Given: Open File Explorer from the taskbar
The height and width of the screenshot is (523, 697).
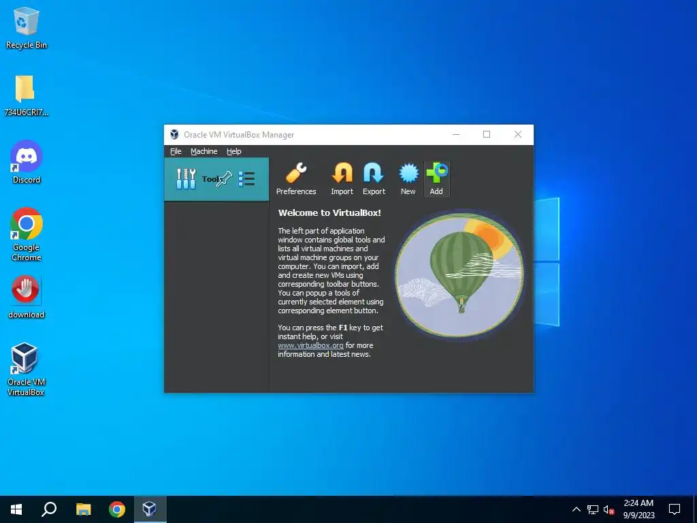Looking at the screenshot, I should coord(83,509).
